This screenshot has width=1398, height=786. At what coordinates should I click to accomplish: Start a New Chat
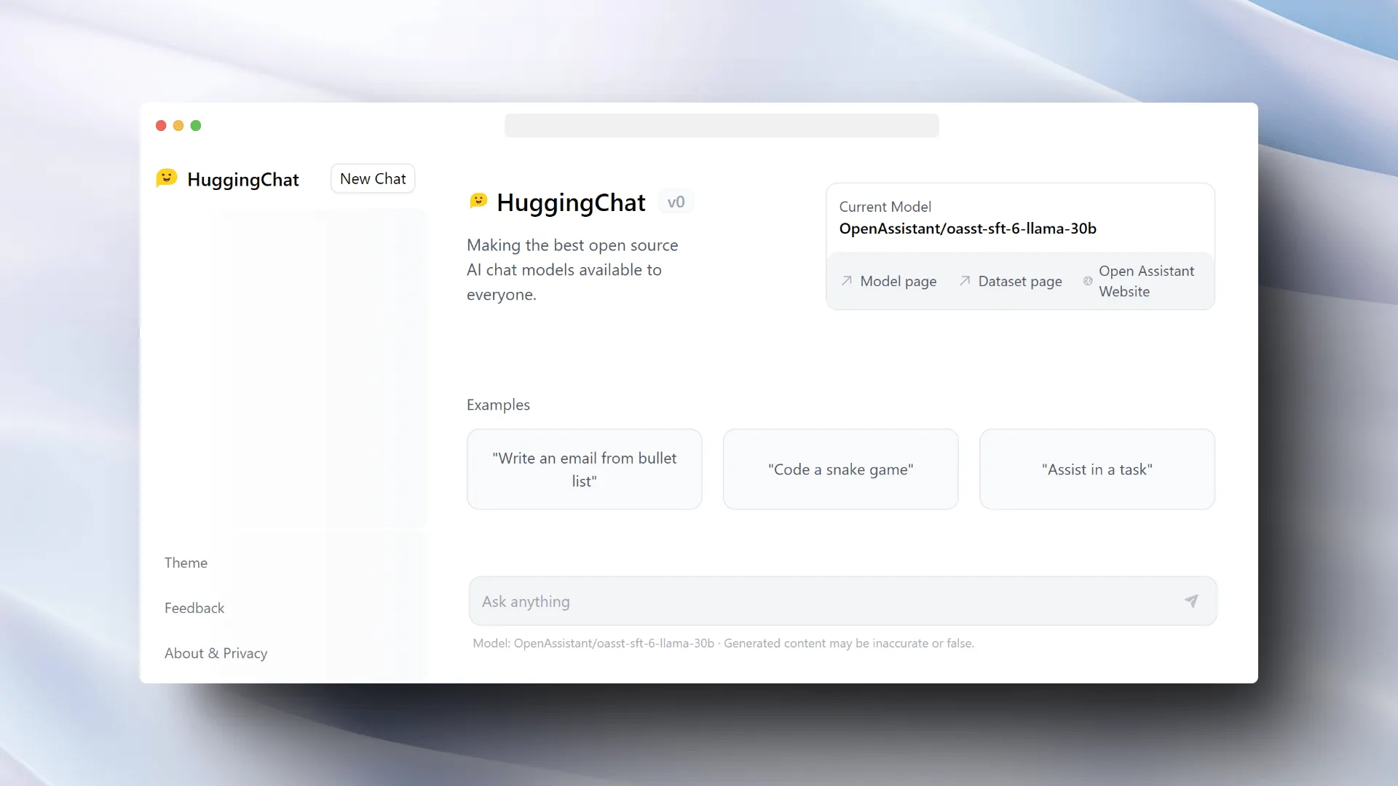pyautogui.click(x=373, y=179)
